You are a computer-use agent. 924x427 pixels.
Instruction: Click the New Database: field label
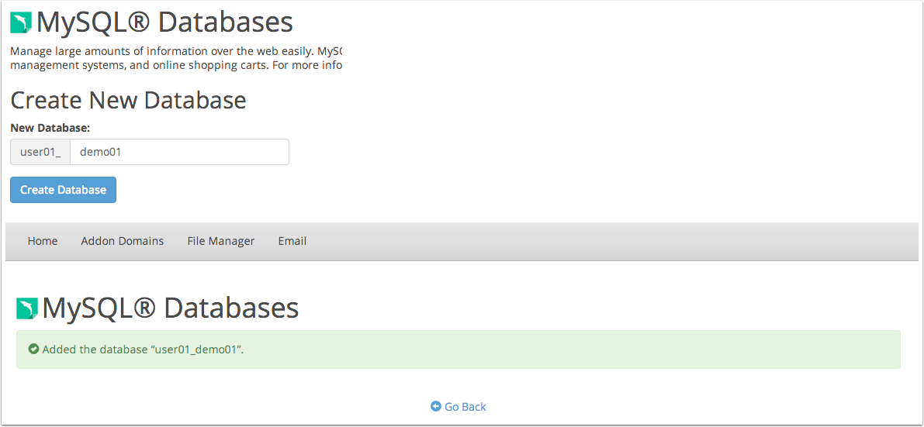tap(50, 128)
